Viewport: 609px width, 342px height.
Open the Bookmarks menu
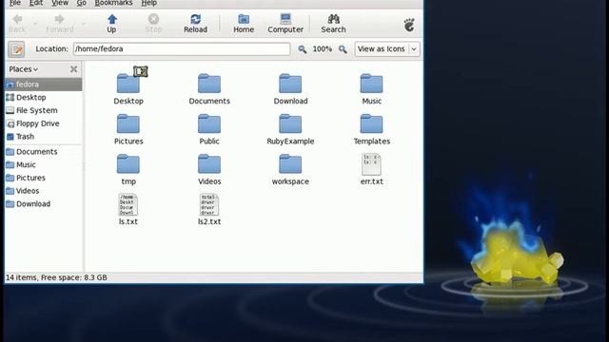point(113,3)
